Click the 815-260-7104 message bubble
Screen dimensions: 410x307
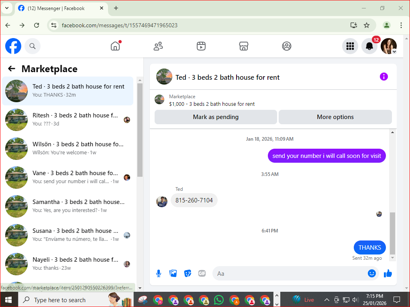(x=194, y=200)
